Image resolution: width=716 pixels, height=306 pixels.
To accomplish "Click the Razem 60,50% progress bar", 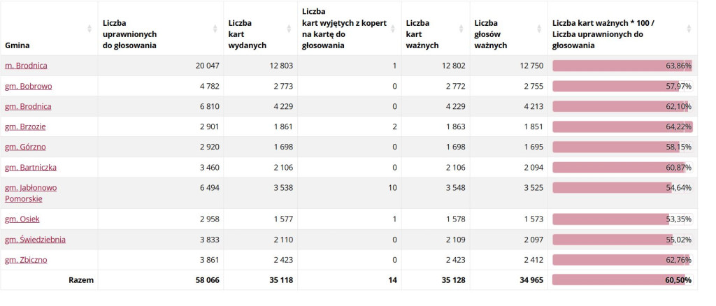I will (x=622, y=280).
